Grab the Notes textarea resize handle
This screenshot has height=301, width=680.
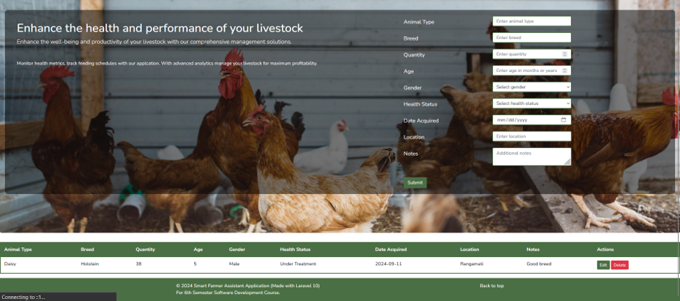point(568,162)
